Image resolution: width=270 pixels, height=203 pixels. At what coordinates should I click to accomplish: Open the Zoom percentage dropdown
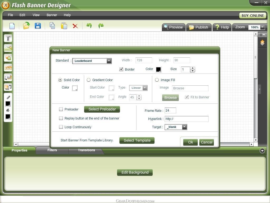point(262,27)
